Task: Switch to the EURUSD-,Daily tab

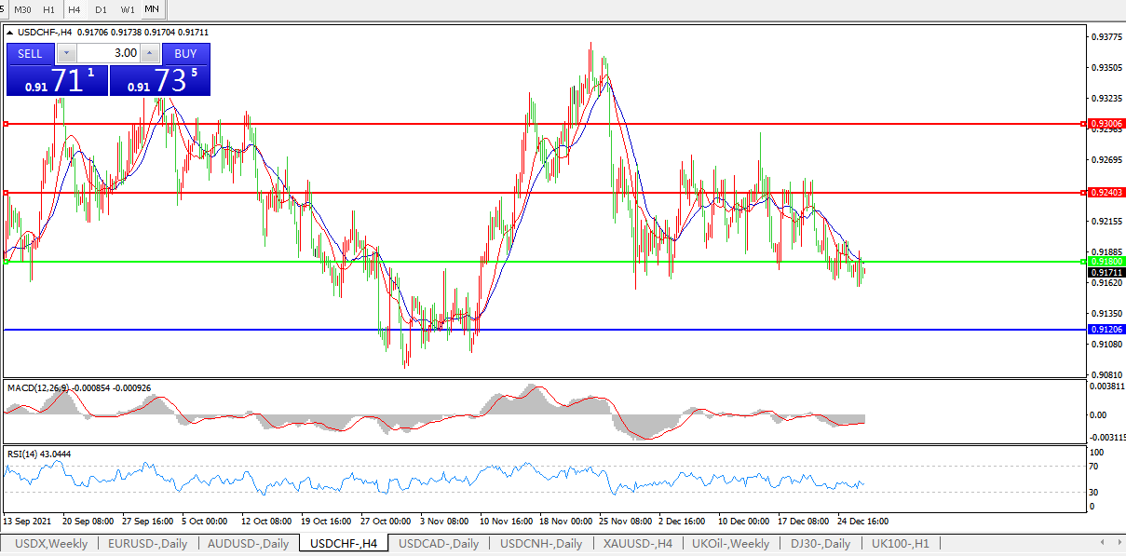Action: pos(147,543)
